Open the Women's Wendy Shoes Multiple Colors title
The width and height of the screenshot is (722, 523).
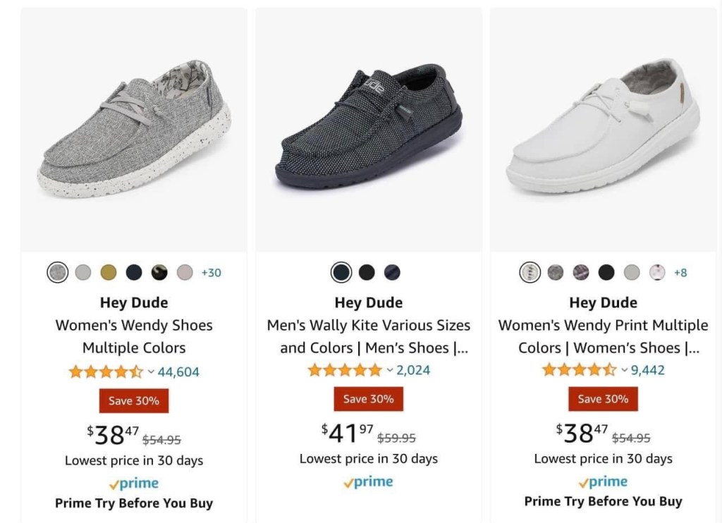[x=134, y=337]
